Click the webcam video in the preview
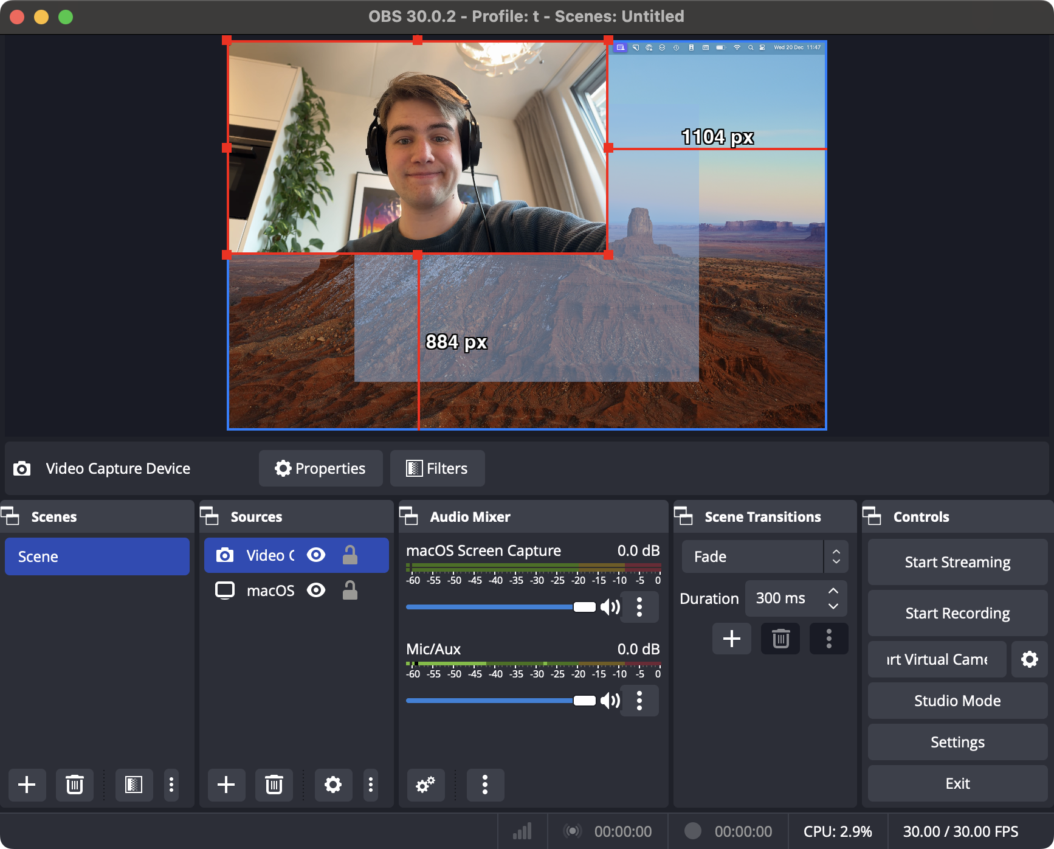 (x=418, y=147)
